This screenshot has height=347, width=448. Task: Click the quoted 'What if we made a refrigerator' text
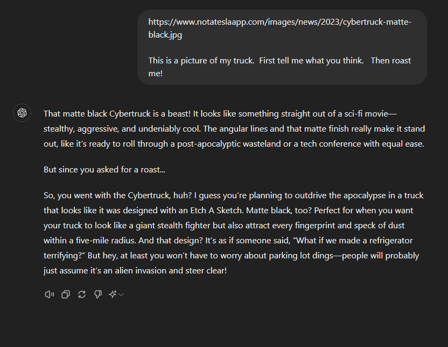353,240
